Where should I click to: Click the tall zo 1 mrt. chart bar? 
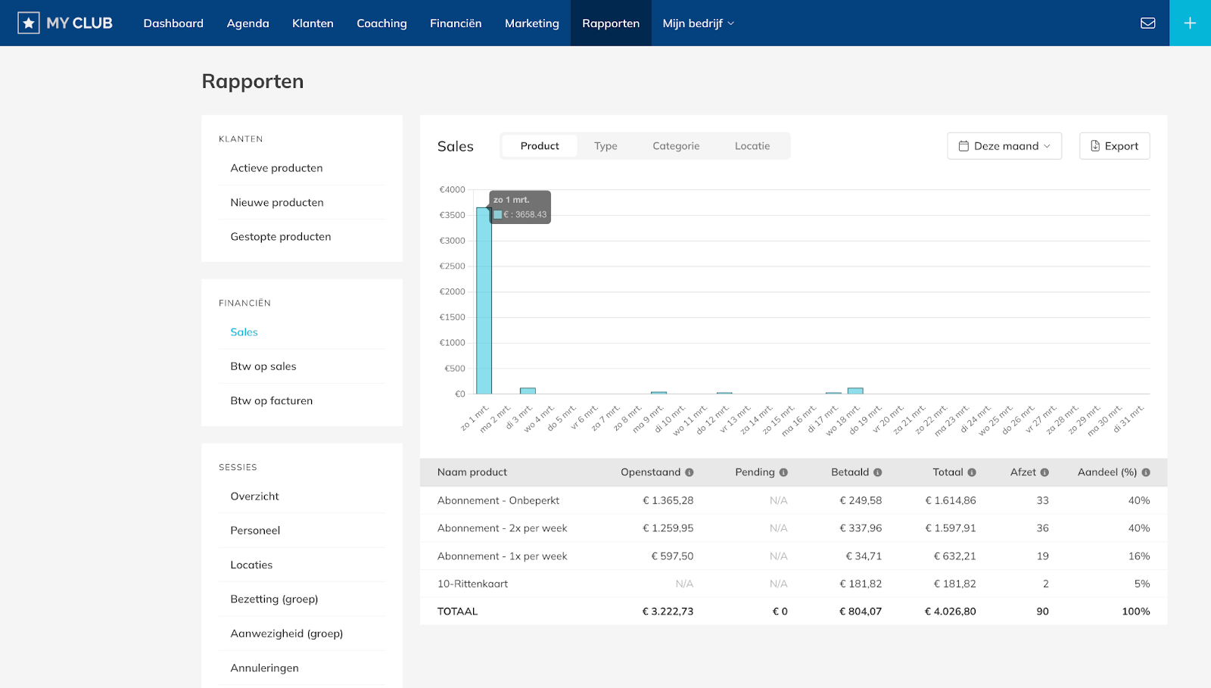point(484,303)
